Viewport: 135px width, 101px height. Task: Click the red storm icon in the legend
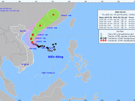[x=101, y=40]
